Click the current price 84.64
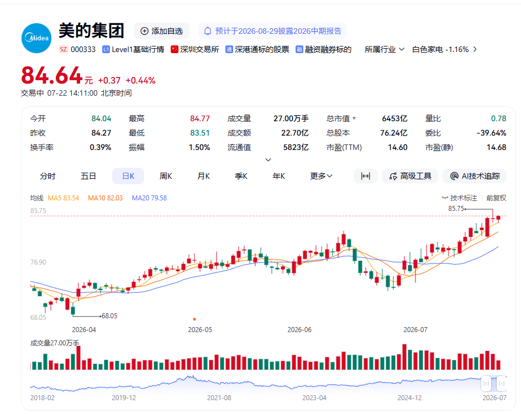Image resolution: width=521 pixels, height=414 pixels. point(52,75)
